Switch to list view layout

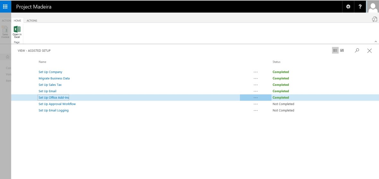point(335,50)
